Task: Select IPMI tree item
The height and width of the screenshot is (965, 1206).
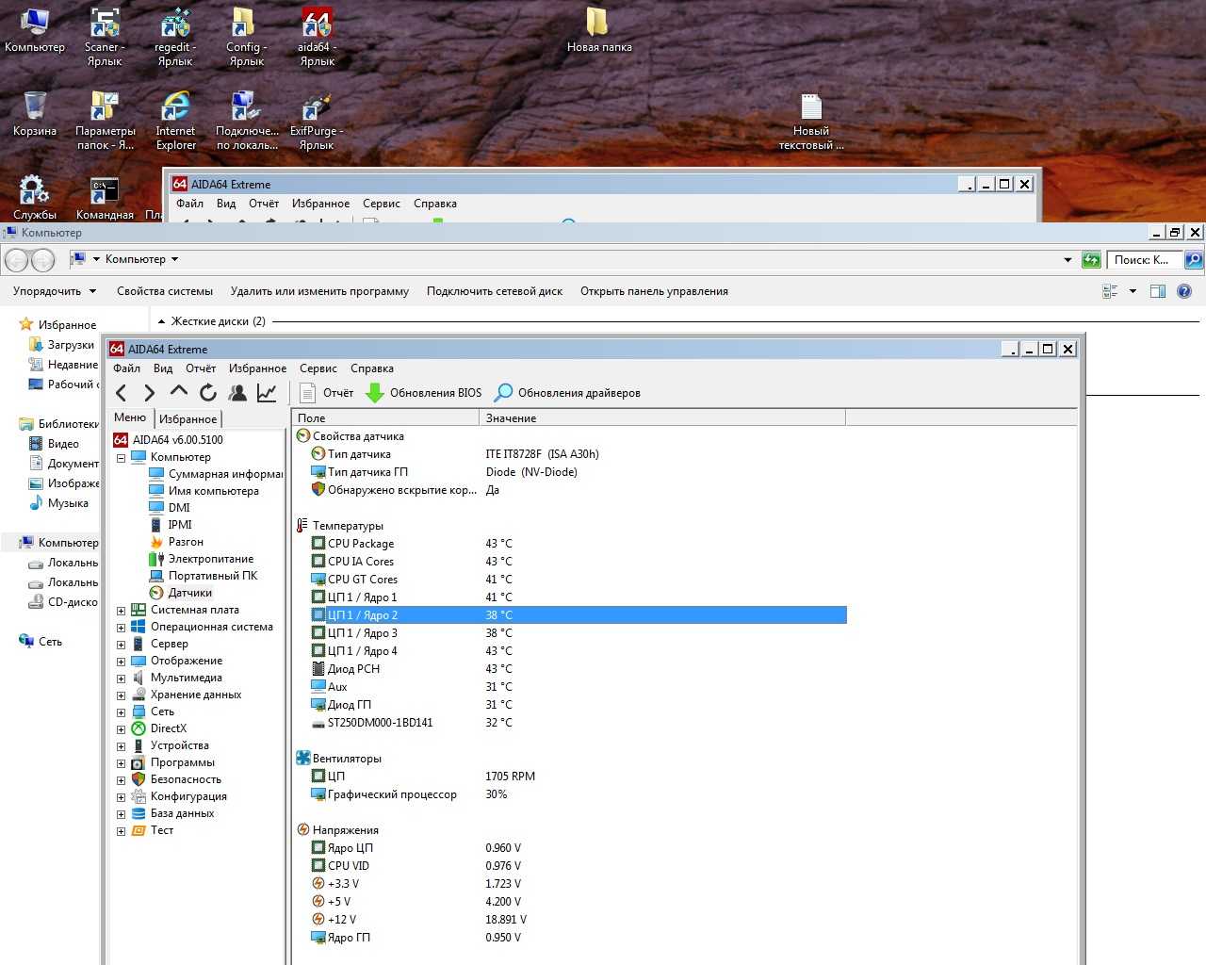Action: 171,525
